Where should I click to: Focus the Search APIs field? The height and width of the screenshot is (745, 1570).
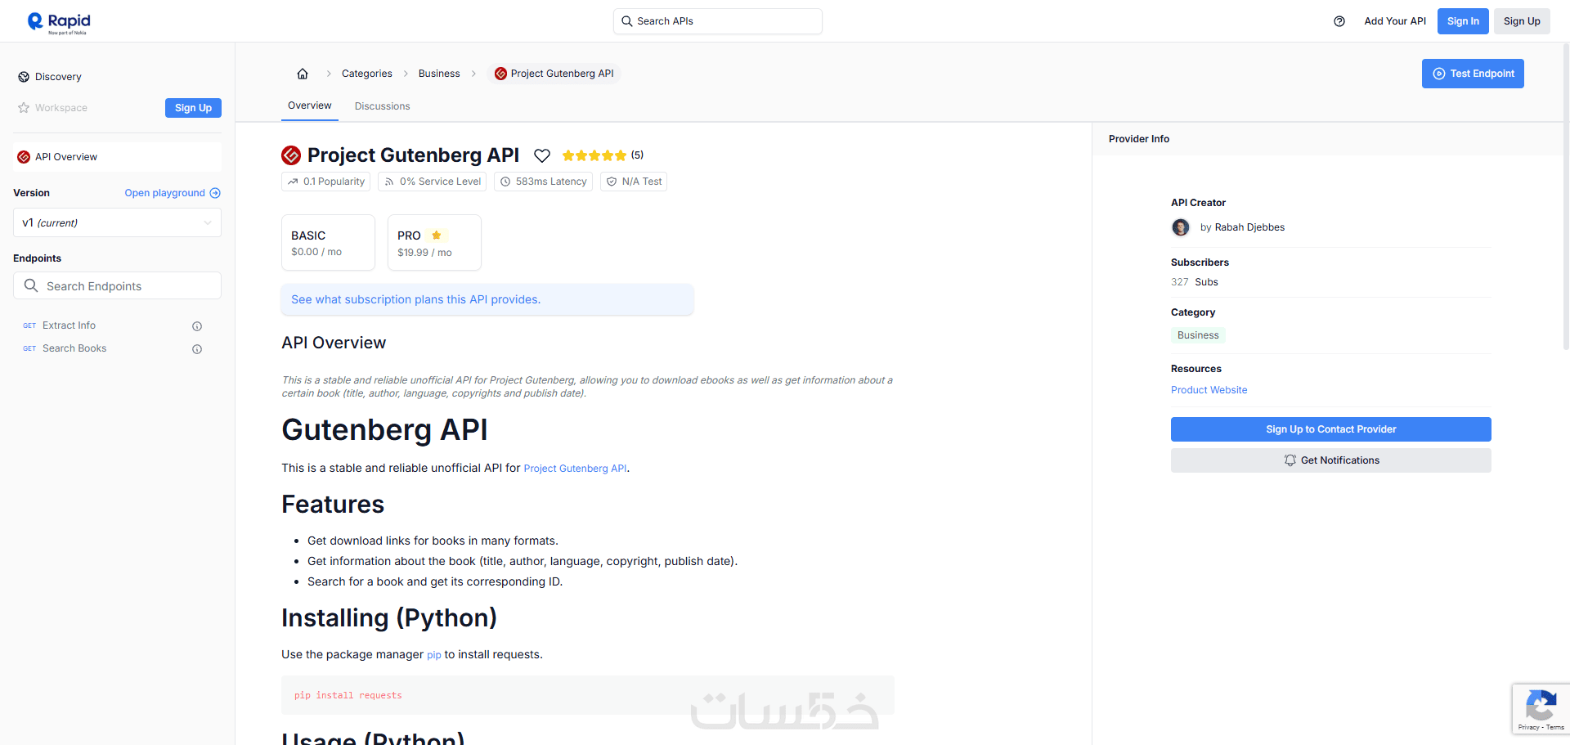tap(718, 21)
